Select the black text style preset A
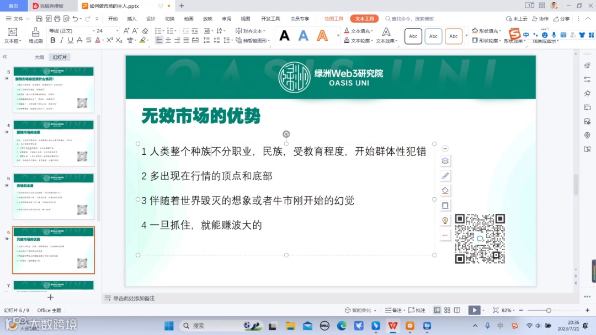The image size is (596, 335). click(284, 36)
